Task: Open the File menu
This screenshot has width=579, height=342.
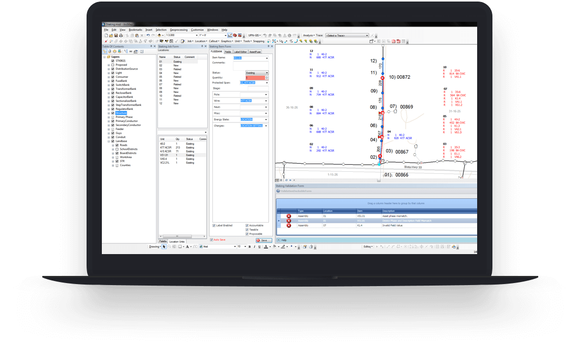Action: 106,30
